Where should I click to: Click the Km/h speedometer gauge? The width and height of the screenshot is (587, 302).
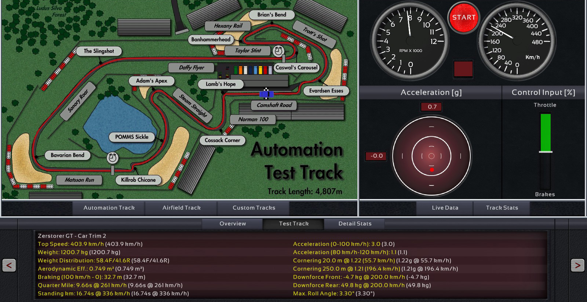tap(516, 41)
